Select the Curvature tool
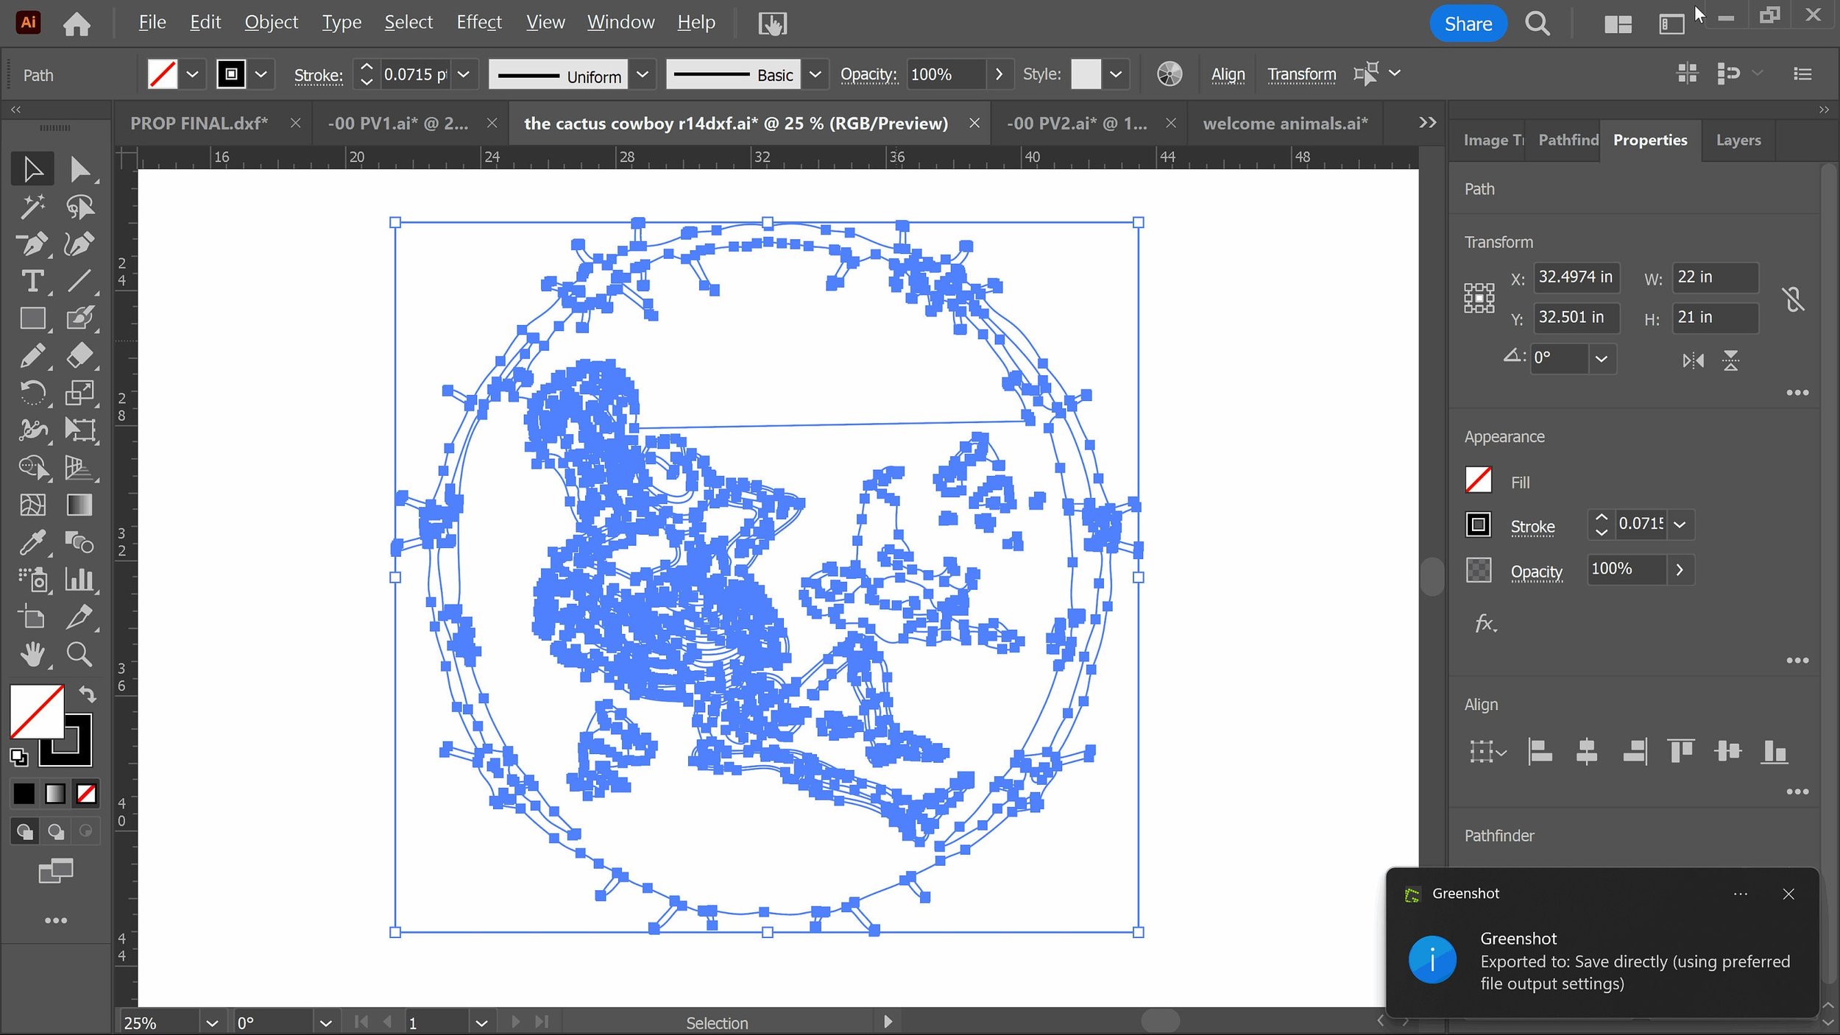This screenshot has width=1840, height=1035. pyautogui.click(x=79, y=244)
